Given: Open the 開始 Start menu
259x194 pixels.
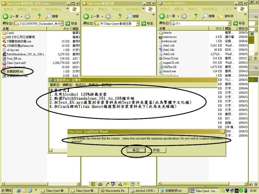Looking at the screenshot, I should [6, 190].
